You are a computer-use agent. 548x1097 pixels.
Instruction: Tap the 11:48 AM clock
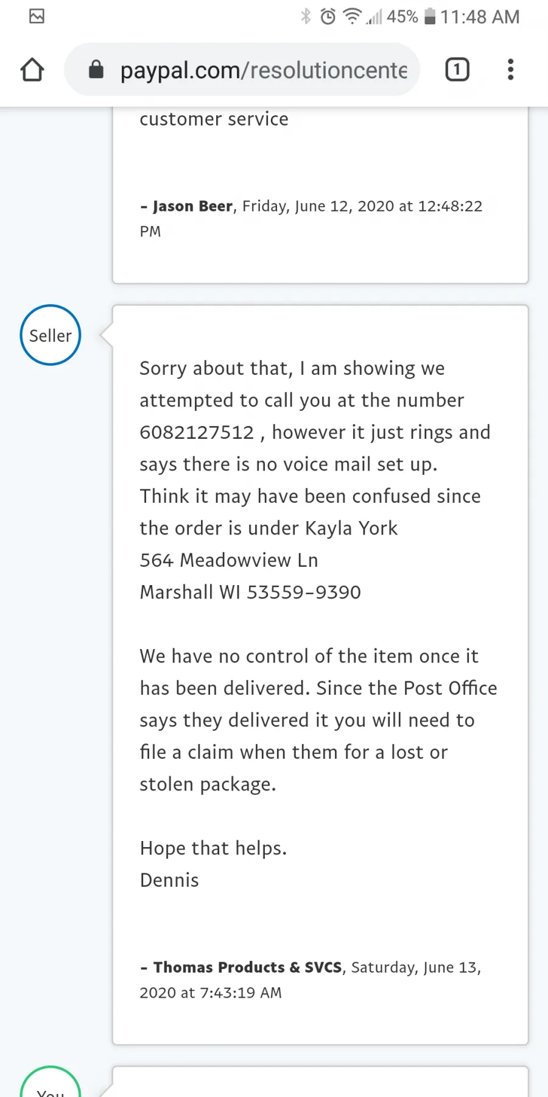coord(480,16)
